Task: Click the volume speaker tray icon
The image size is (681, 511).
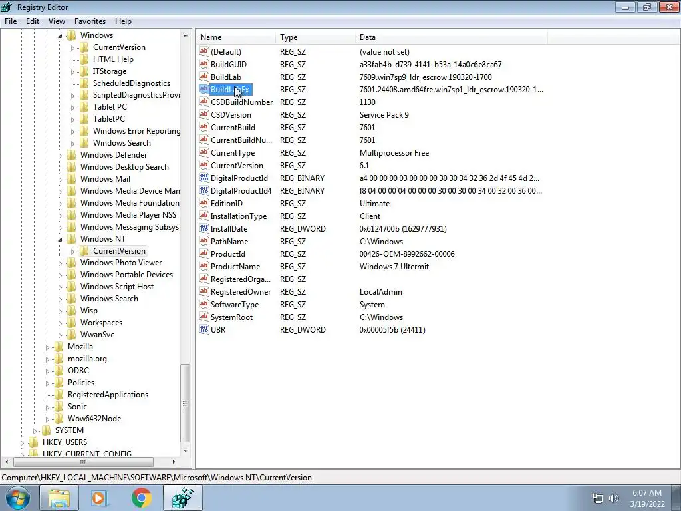Action: point(614,498)
